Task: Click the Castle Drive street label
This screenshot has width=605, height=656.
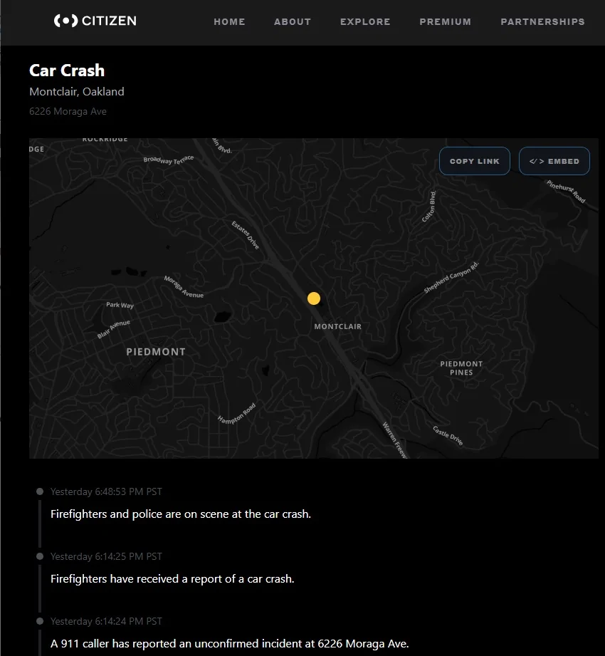Action: 448,436
